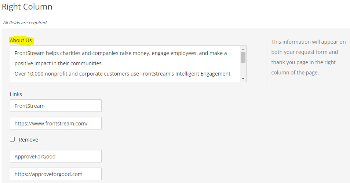Click the Remove checkbox label text

pos(28,140)
